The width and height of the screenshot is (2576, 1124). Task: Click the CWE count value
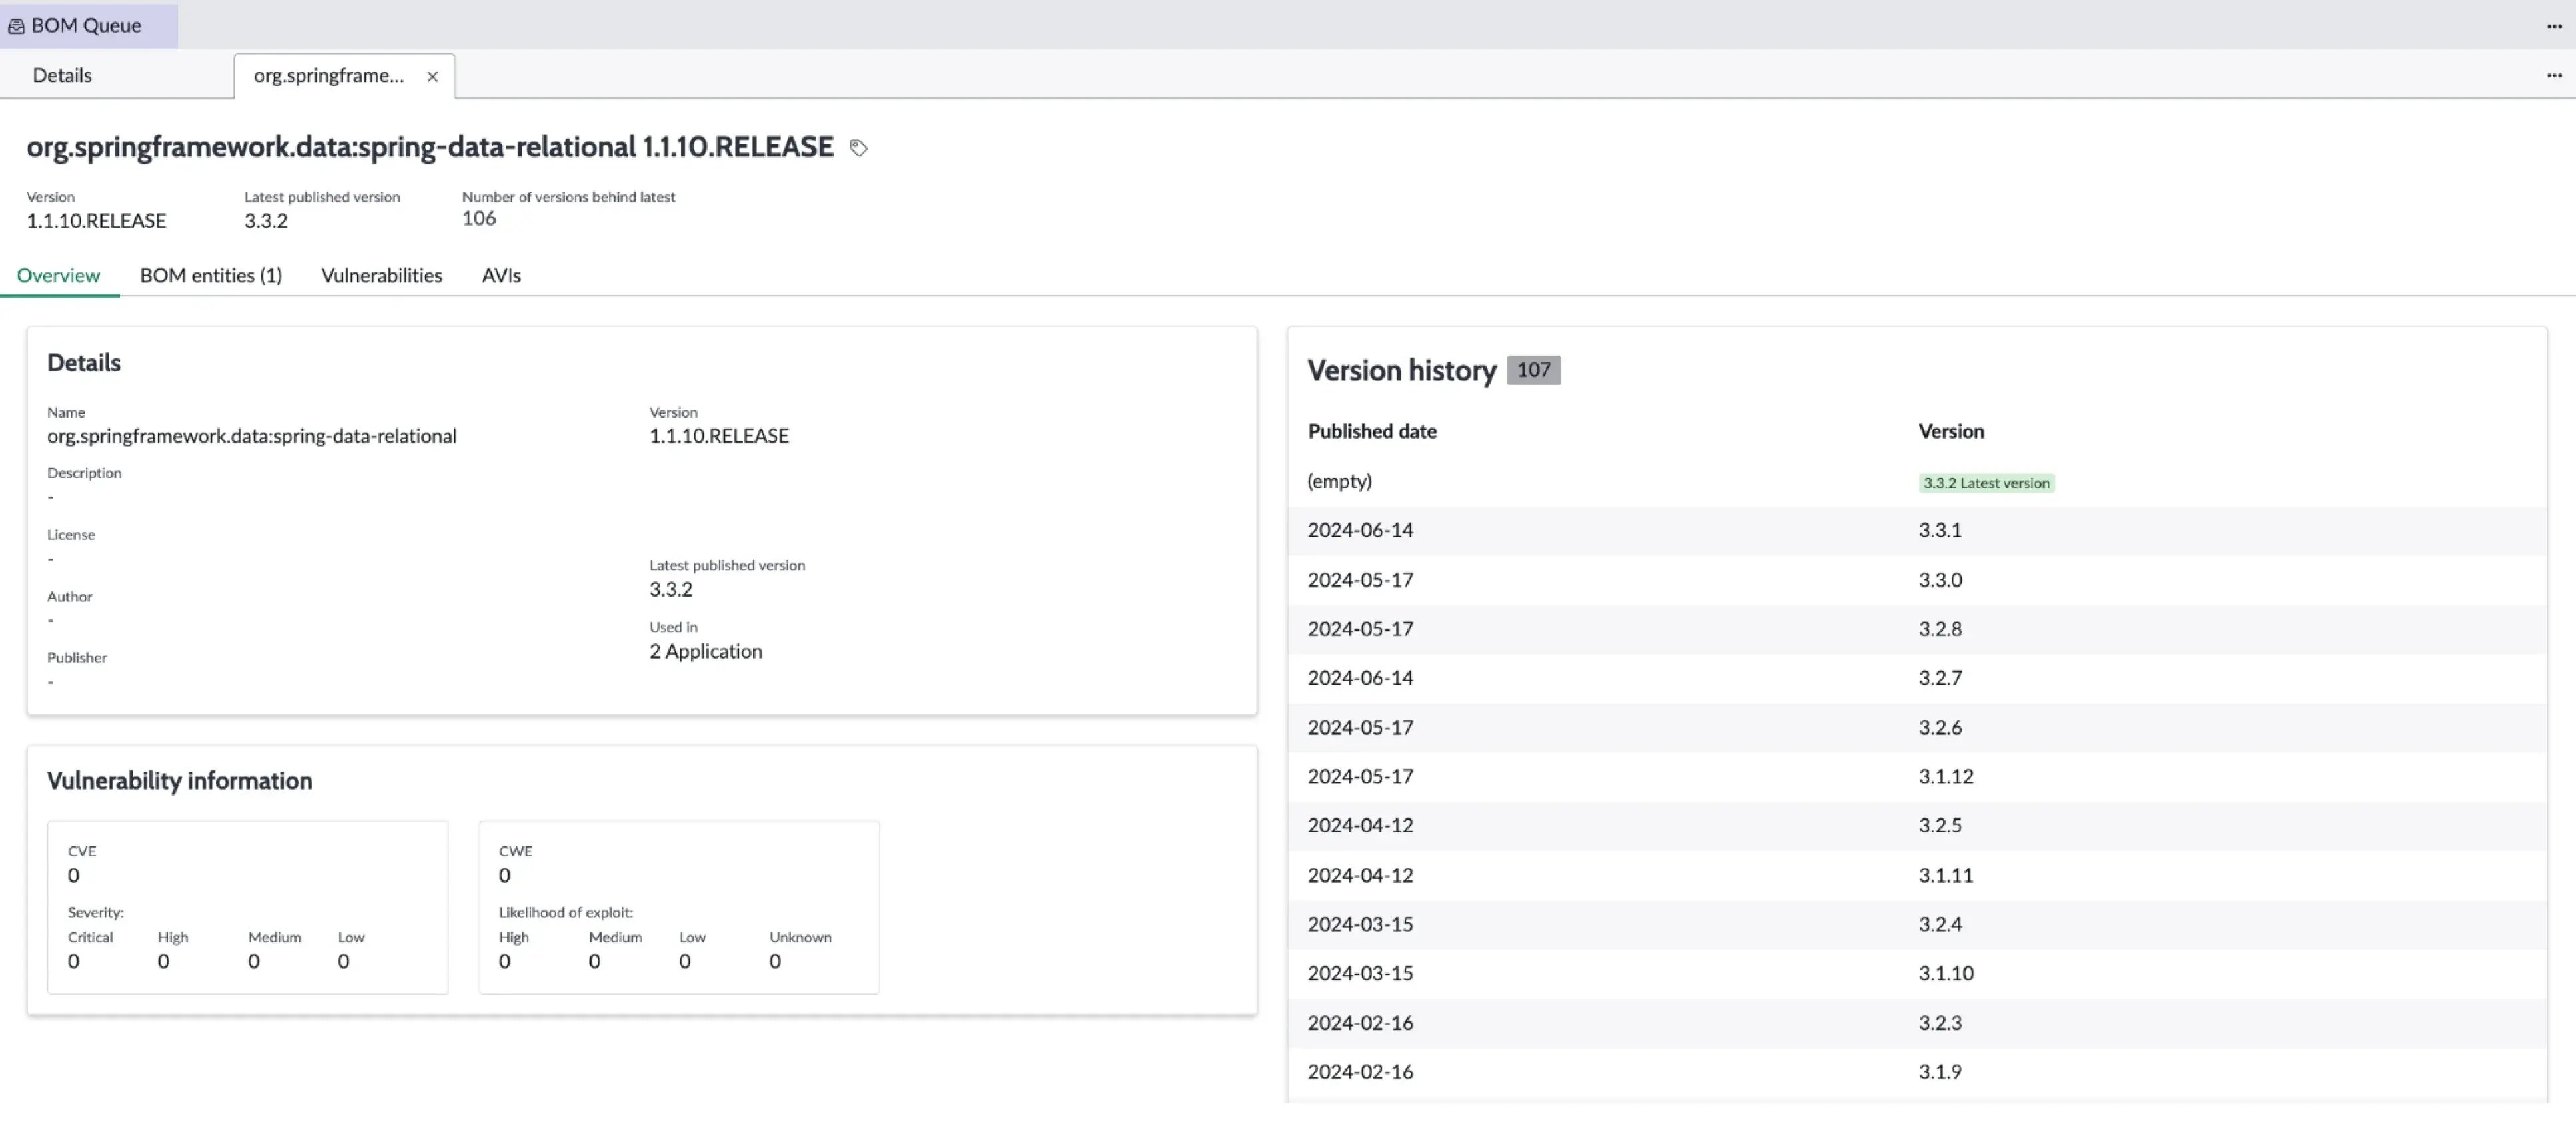click(505, 875)
